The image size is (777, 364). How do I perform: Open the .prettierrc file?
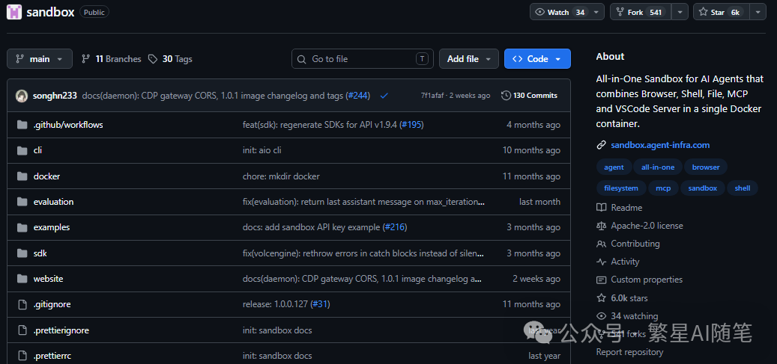[x=52, y=356]
